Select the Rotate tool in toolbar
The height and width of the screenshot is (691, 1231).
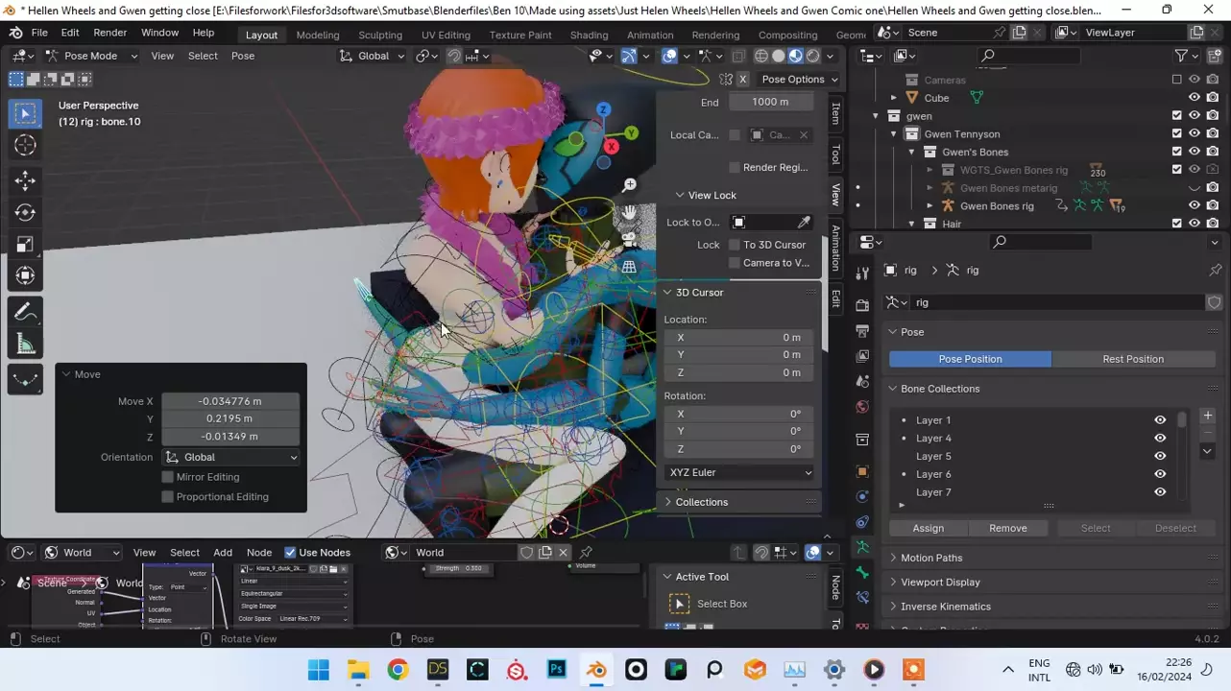pyautogui.click(x=25, y=212)
